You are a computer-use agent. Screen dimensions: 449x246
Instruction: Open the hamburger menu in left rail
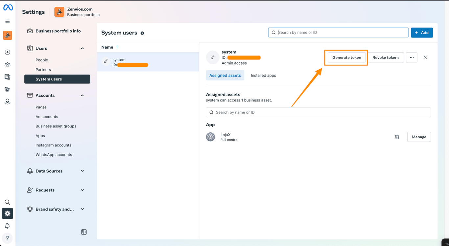8,21
